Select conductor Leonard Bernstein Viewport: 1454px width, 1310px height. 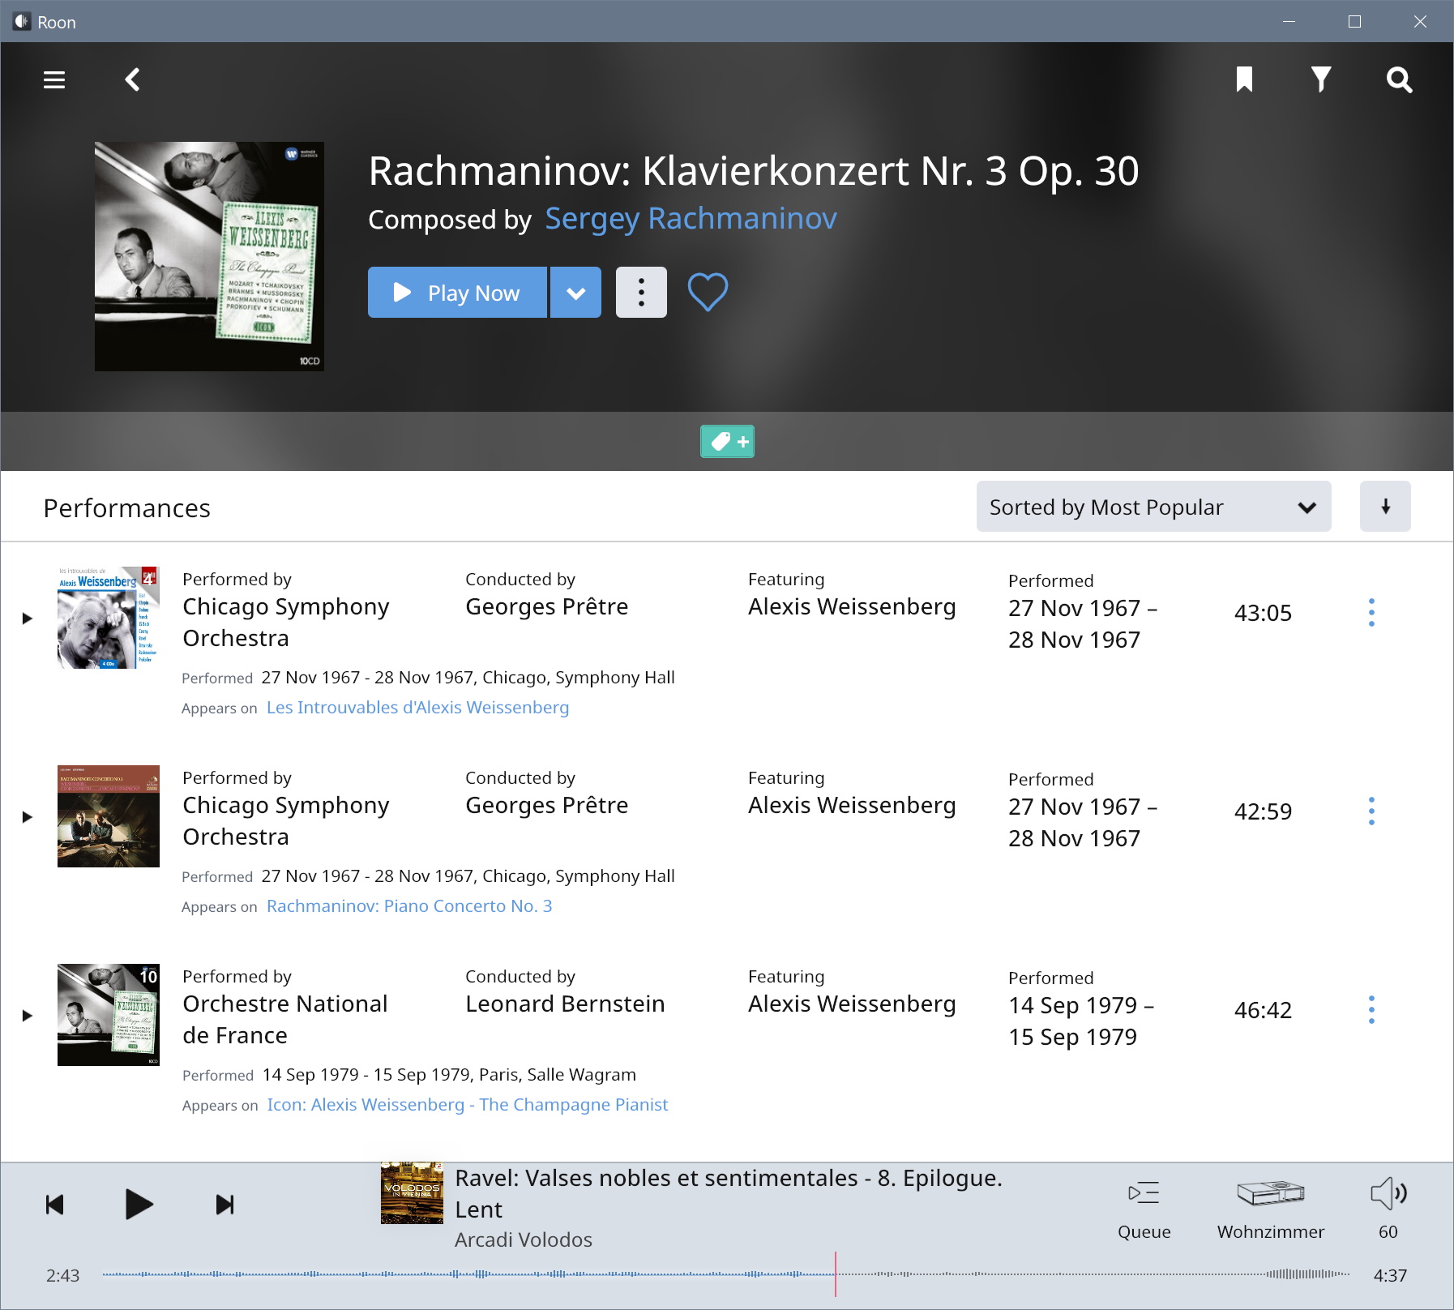(x=565, y=1004)
